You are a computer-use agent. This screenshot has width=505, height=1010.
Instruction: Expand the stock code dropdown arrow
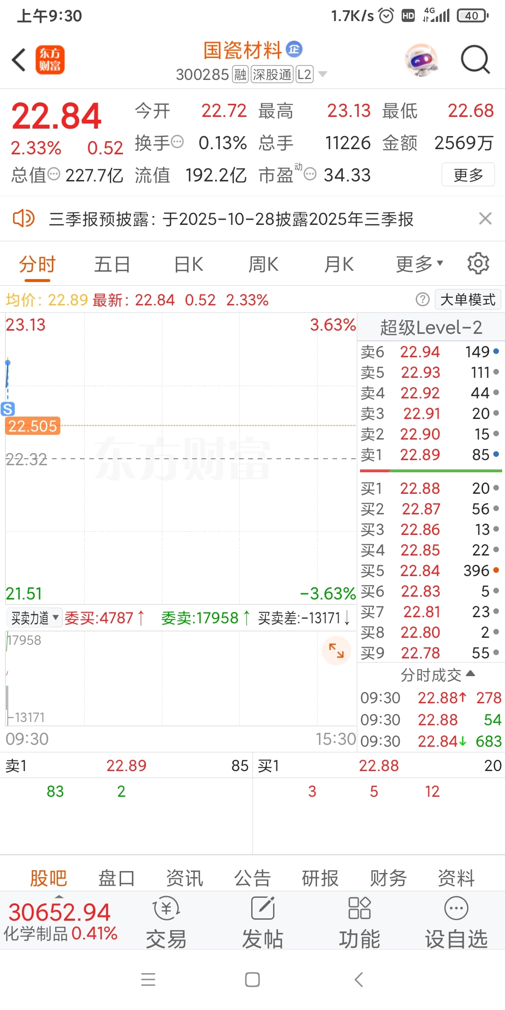(323, 74)
